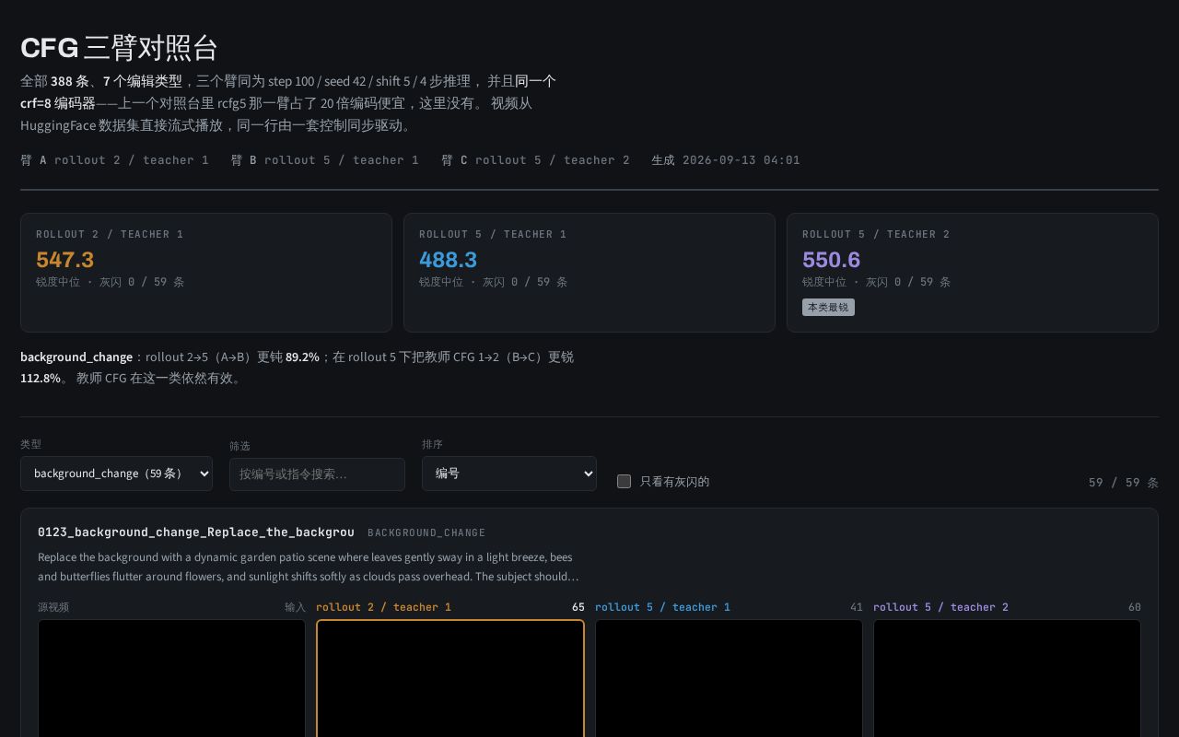Click the CFG 三臂对照台 heading
1179x737 pixels.
point(119,47)
